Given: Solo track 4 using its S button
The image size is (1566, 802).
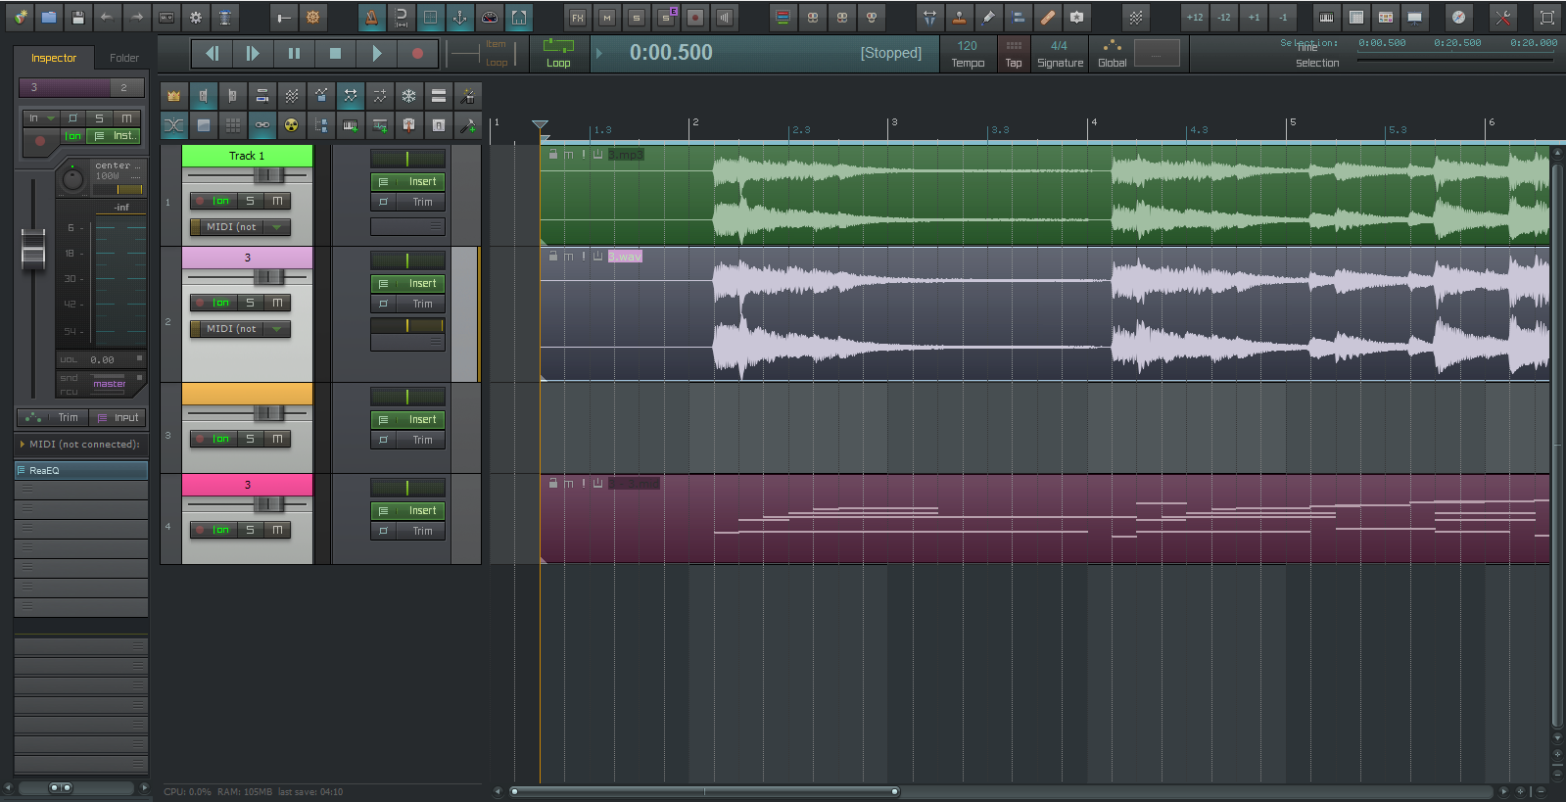Looking at the screenshot, I should click(x=250, y=530).
